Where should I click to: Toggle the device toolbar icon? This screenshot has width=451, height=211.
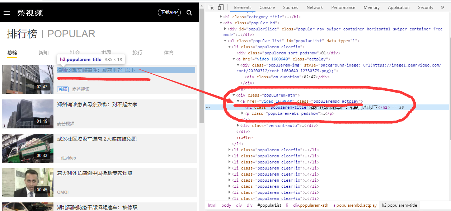[x=221, y=7]
